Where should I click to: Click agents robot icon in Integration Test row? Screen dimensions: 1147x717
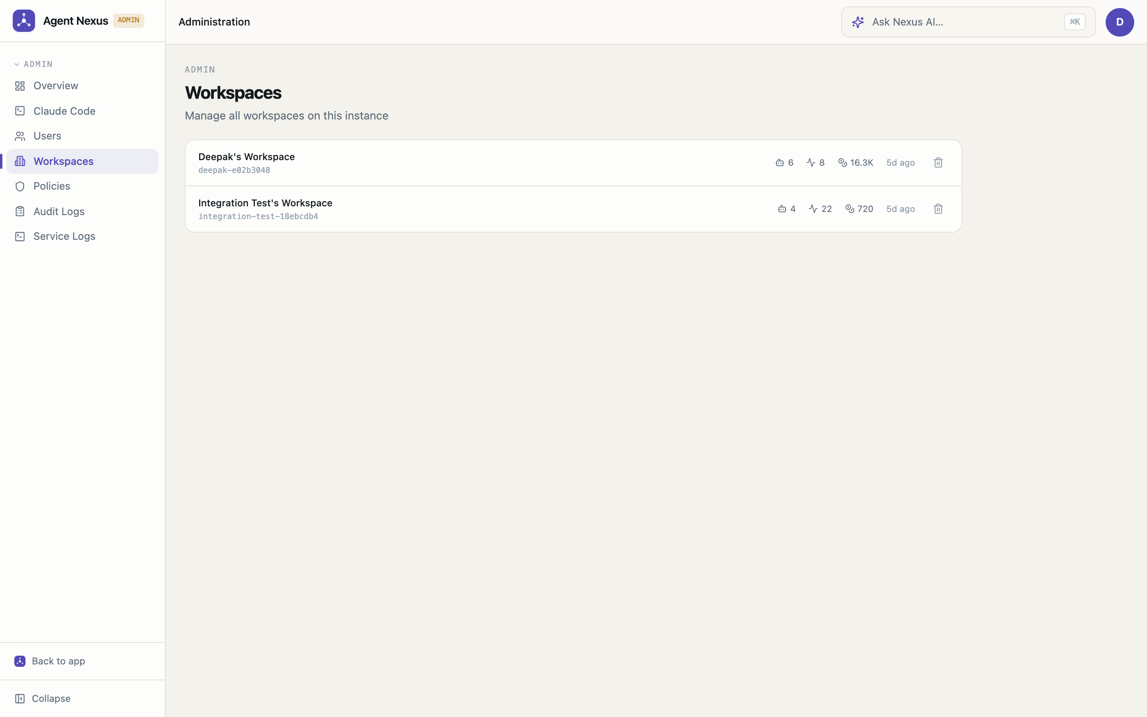tap(782, 209)
